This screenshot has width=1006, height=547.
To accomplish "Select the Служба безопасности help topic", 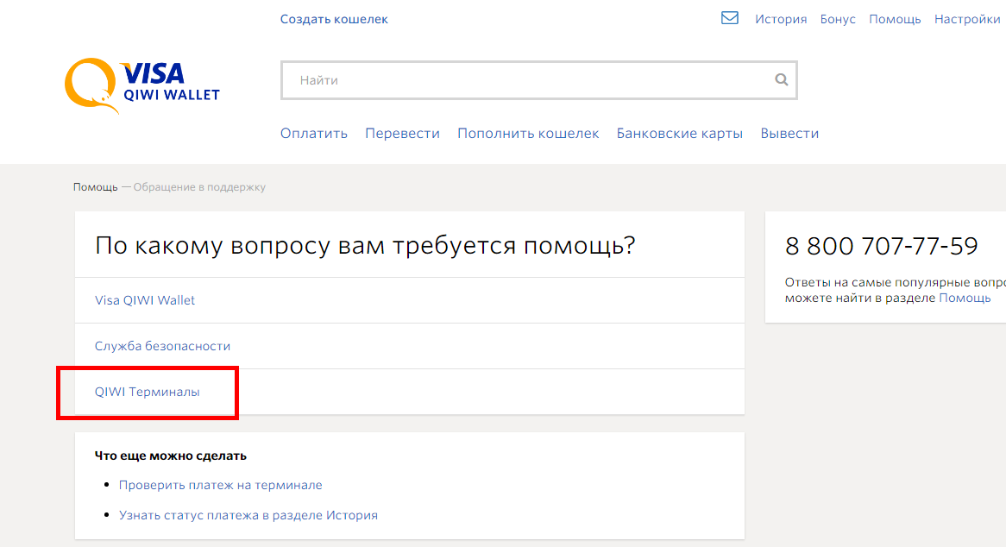I will tap(162, 346).
